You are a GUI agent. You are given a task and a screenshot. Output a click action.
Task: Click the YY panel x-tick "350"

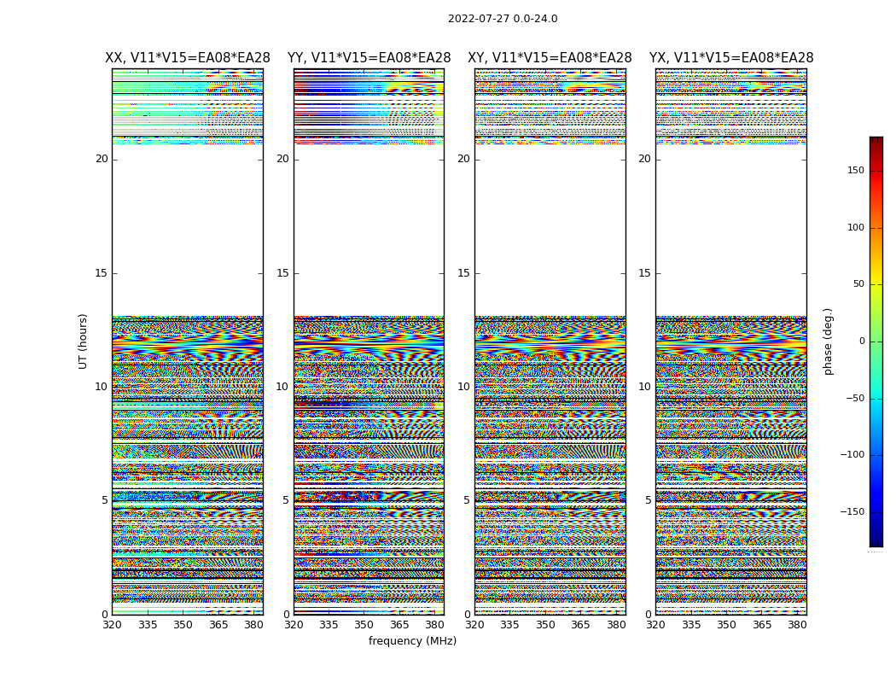(364, 625)
